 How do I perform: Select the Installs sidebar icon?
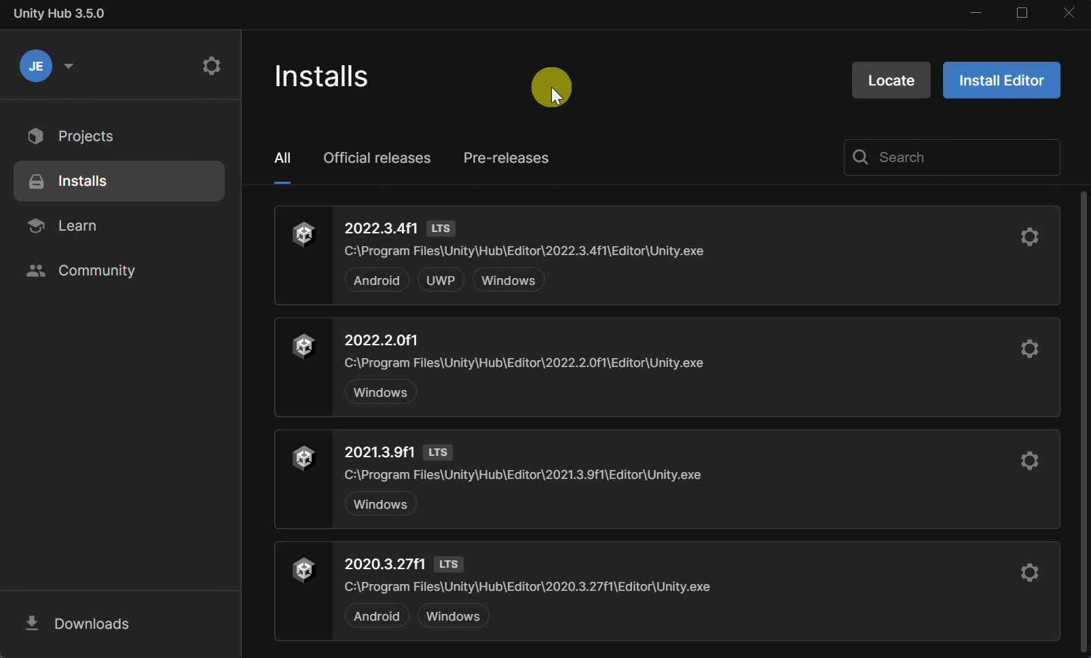(35, 180)
